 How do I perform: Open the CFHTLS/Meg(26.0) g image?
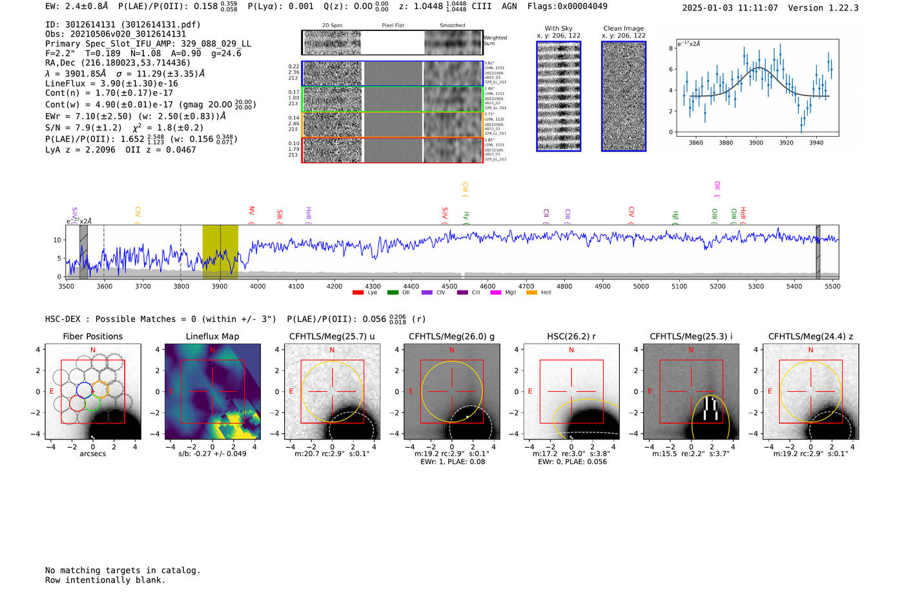(451, 392)
